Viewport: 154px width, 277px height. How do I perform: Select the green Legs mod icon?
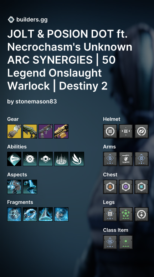tap(126, 214)
